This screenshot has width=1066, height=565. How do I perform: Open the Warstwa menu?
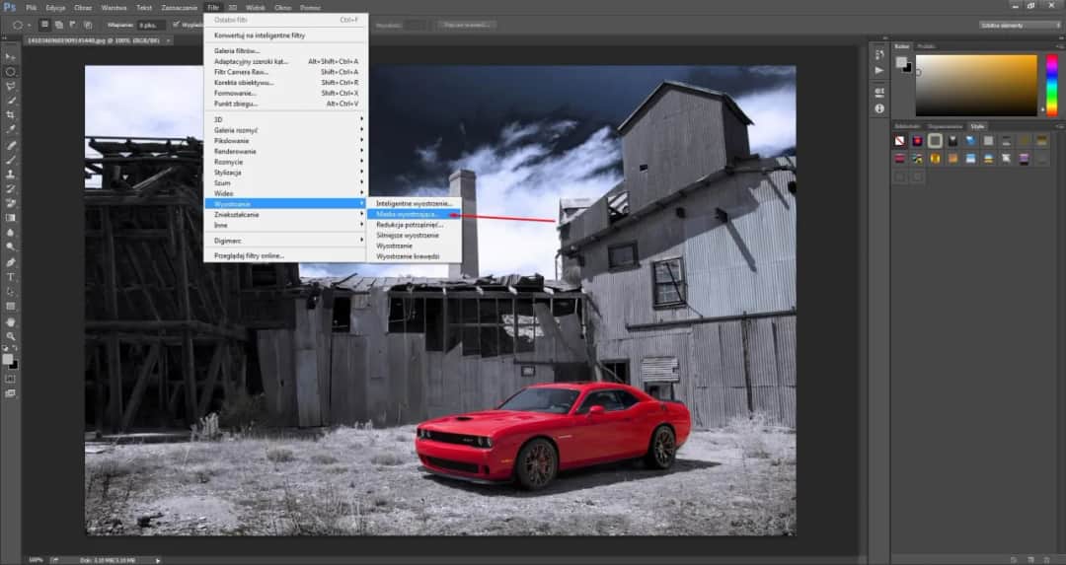pyautogui.click(x=114, y=7)
